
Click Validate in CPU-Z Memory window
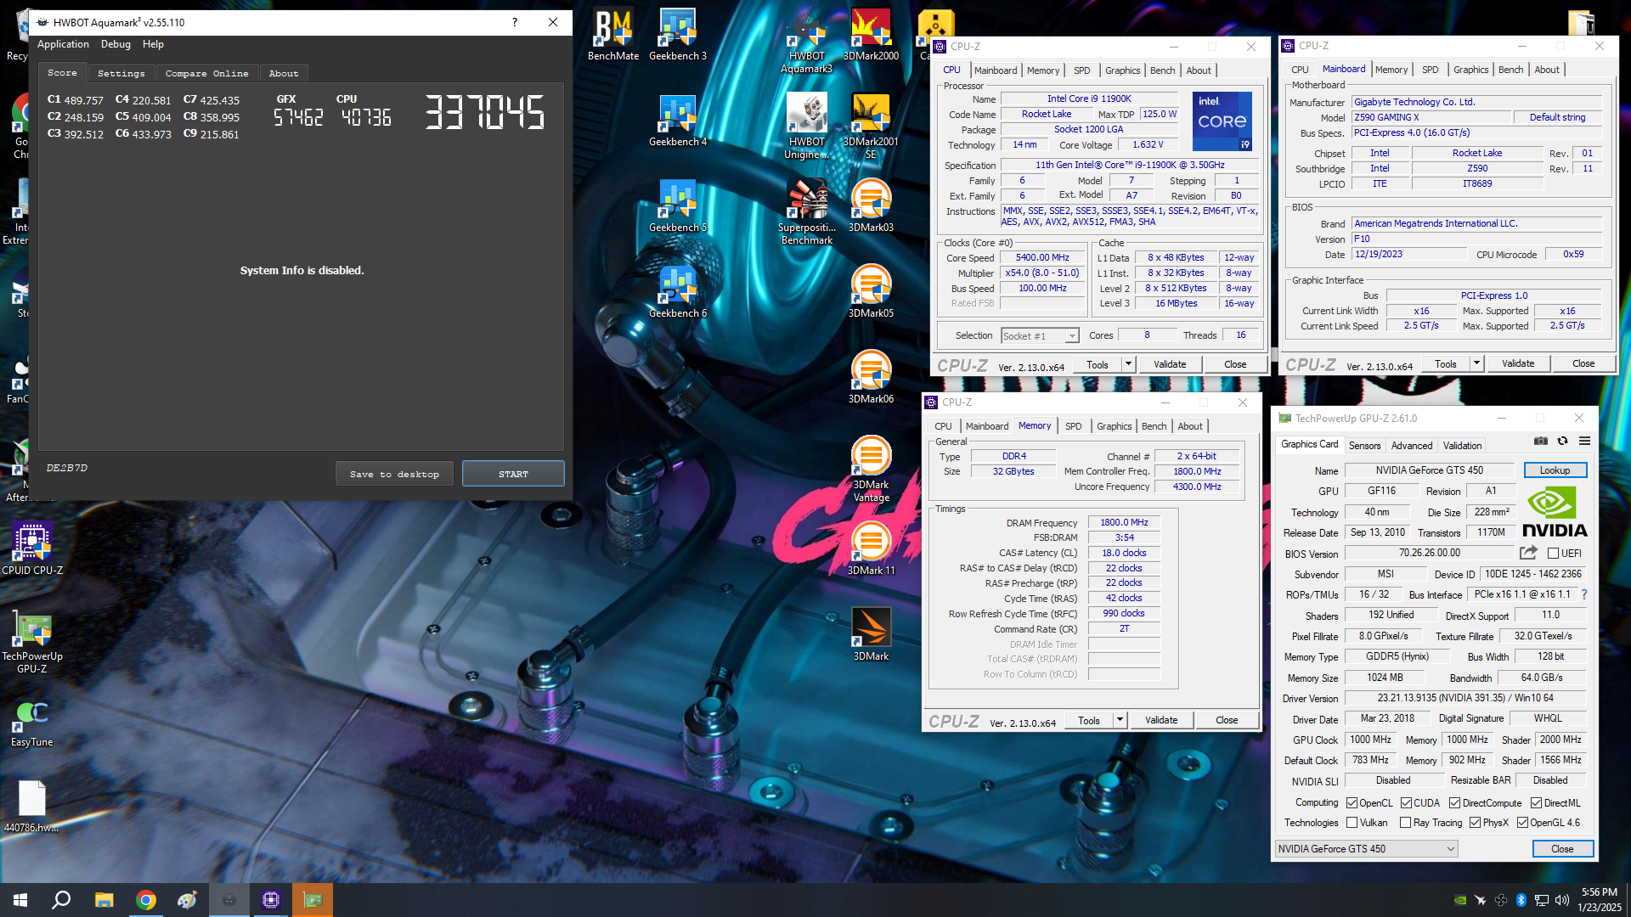(1161, 720)
